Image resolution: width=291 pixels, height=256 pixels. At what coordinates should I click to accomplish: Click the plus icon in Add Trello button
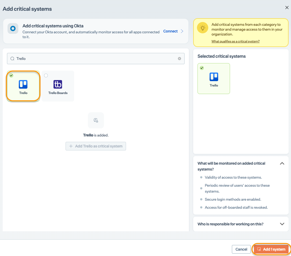click(71, 146)
